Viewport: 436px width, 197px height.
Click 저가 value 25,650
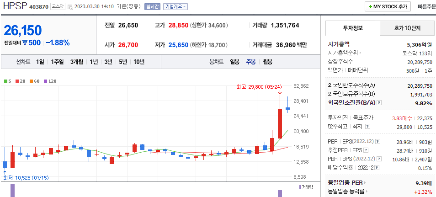178,45
